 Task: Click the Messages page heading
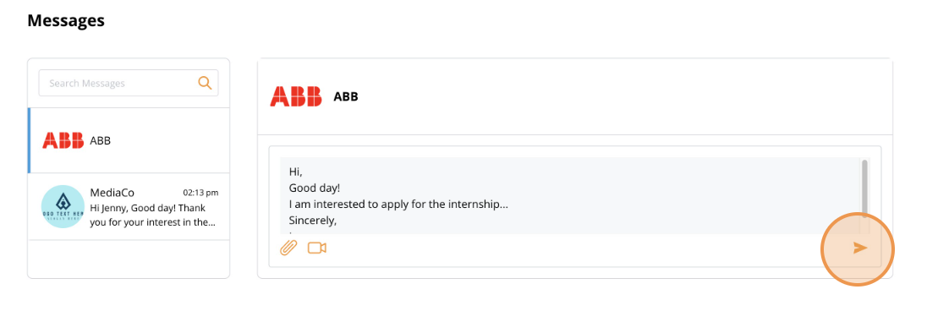66,20
